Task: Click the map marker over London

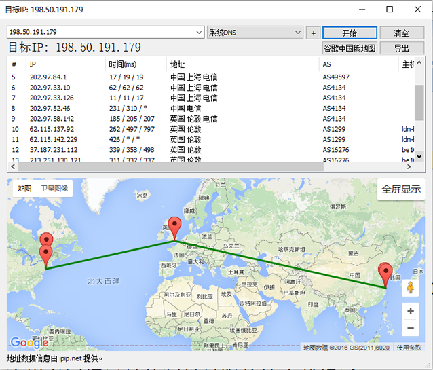Action: pyautogui.click(x=175, y=227)
